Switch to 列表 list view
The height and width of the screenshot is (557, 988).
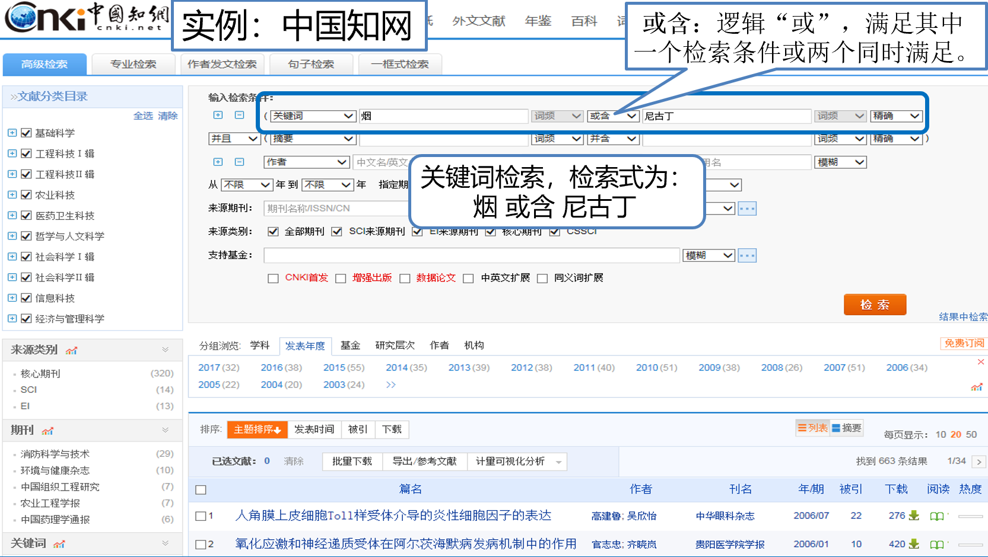(x=812, y=428)
